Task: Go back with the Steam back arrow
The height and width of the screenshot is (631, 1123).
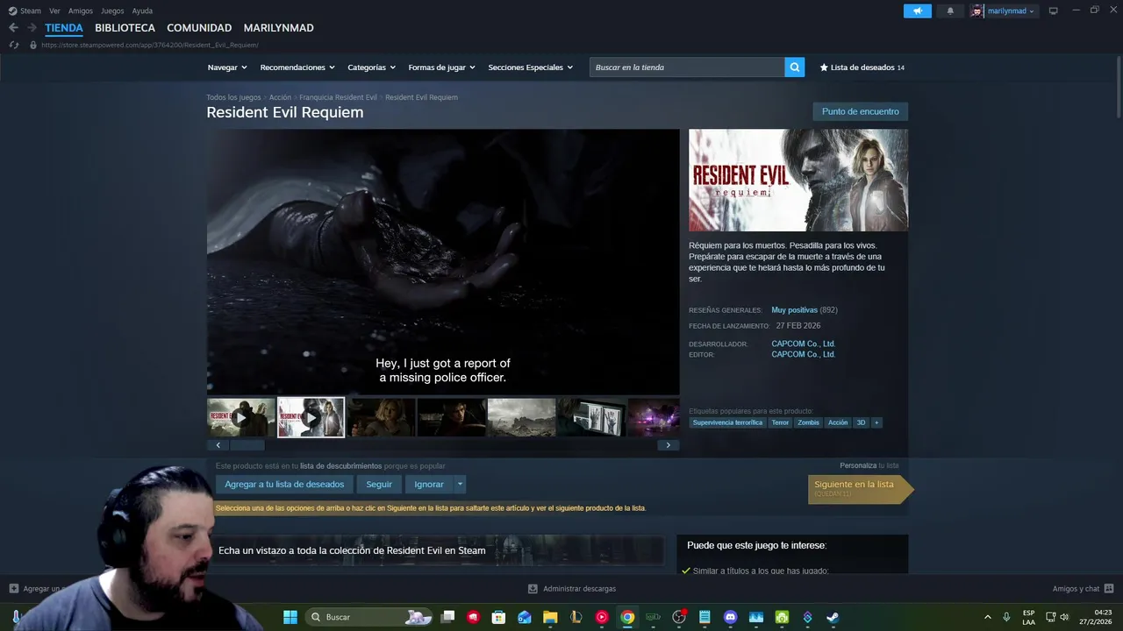Action: click(x=13, y=28)
